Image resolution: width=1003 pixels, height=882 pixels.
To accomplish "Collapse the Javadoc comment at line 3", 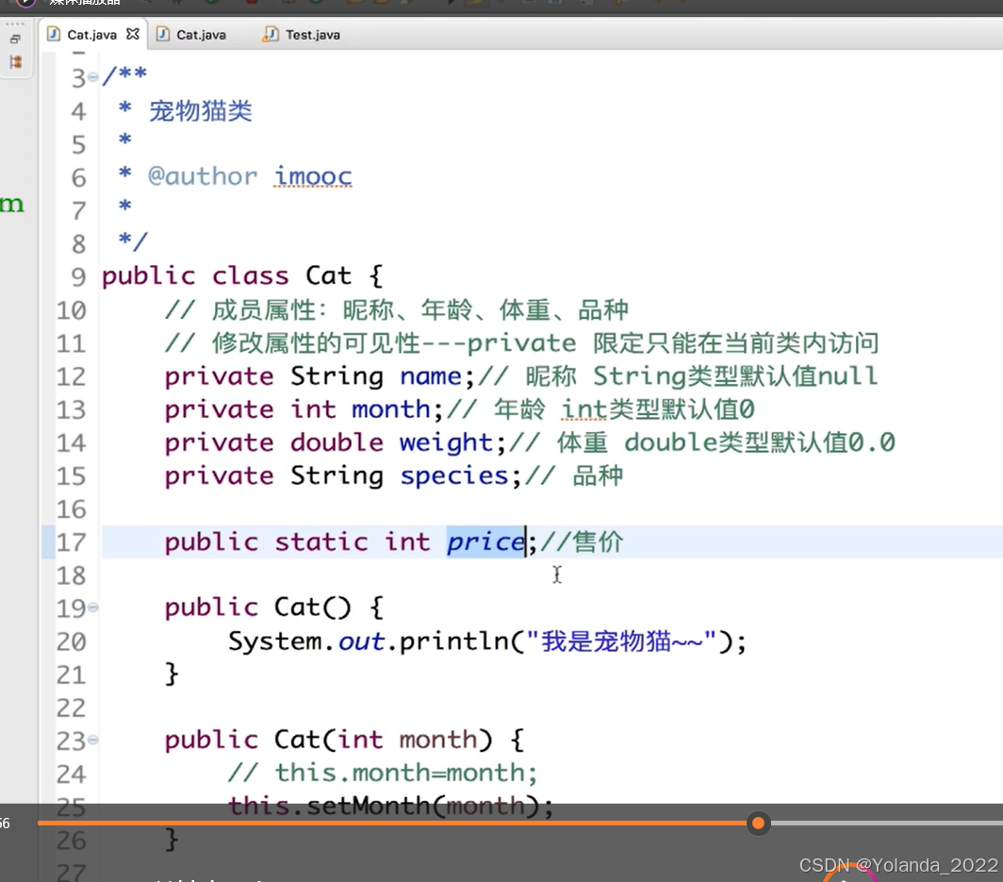I will pos(92,77).
